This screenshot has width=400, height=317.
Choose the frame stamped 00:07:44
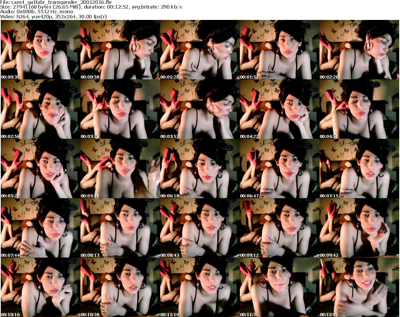coord(41,228)
